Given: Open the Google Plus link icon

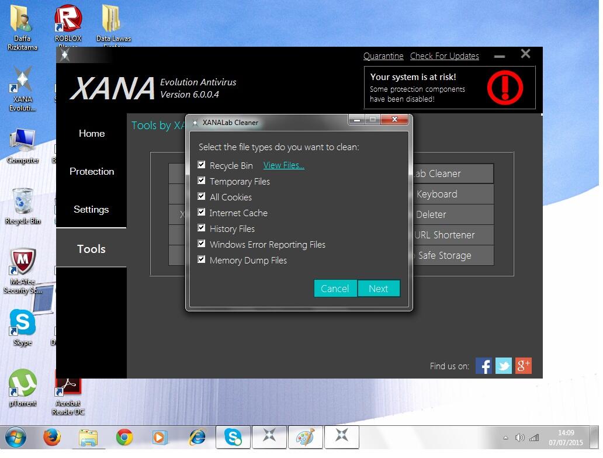Looking at the screenshot, I should pyautogui.click(x=524, y=366).
